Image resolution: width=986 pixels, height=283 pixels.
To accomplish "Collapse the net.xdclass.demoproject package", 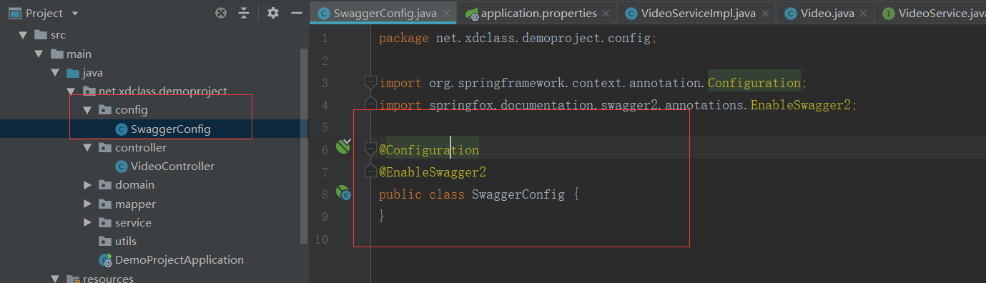I will coord(71,91).
